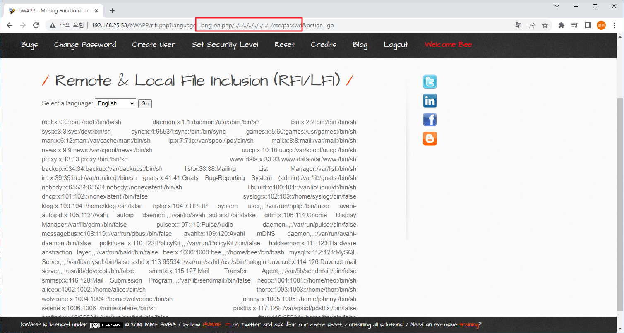Click the 'Select a language:' label

[67, 103]
